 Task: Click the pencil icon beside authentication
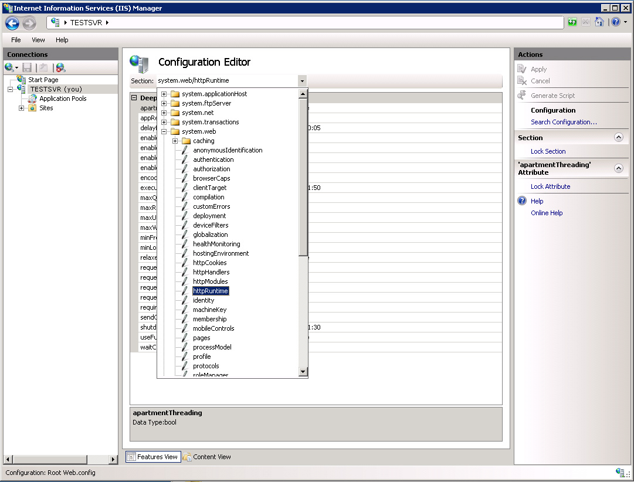click(185, 159)
